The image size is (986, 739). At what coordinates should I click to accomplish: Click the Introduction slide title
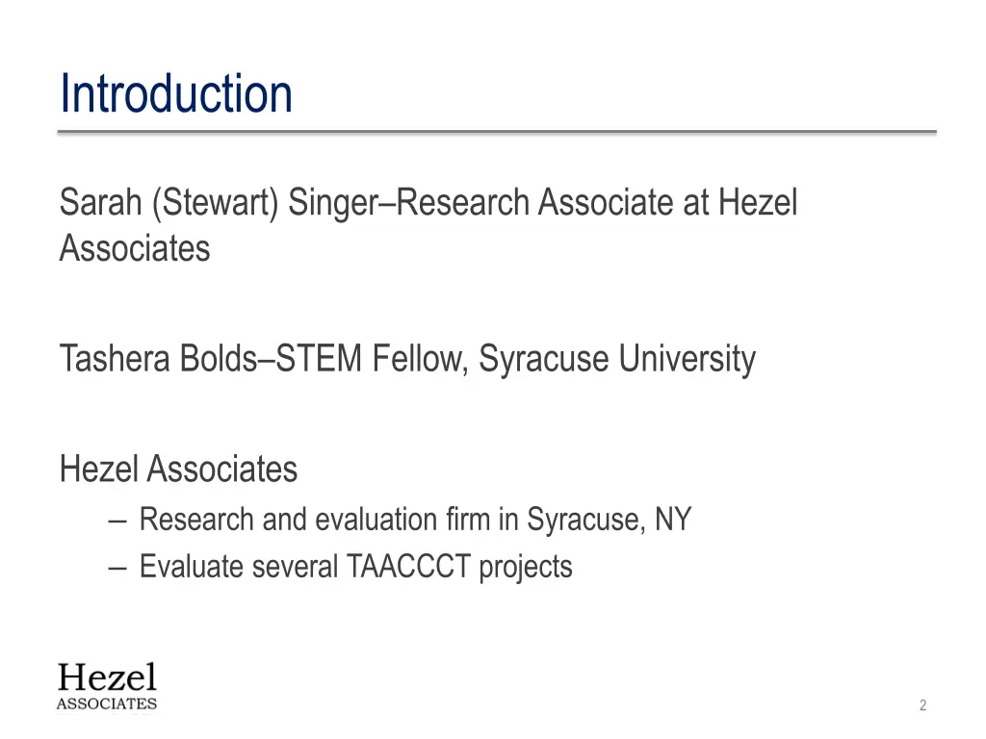tap(176, 93)
